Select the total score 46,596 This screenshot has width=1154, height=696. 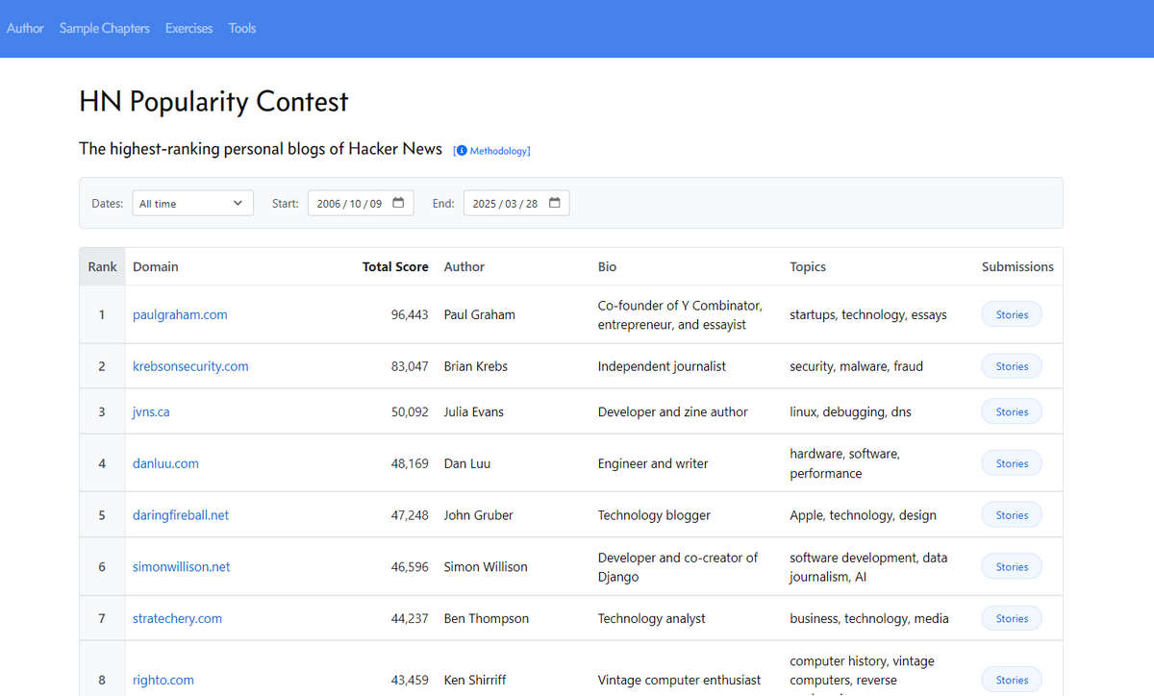[410, 567]
